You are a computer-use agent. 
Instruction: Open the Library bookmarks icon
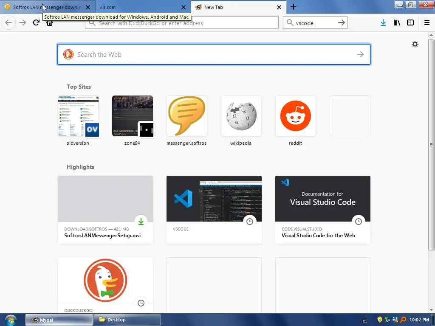(x=397, y=23)
